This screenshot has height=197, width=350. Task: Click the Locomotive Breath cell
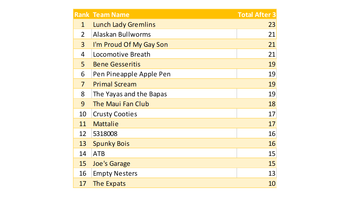tap(121, 54)
